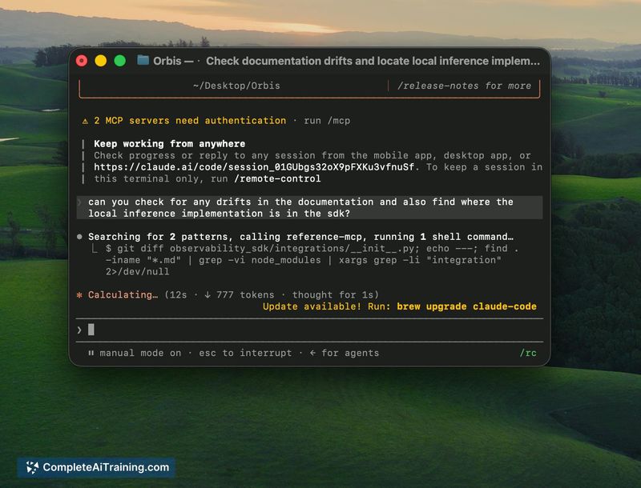Click 'brew upgrade claude-code' command

466,306
